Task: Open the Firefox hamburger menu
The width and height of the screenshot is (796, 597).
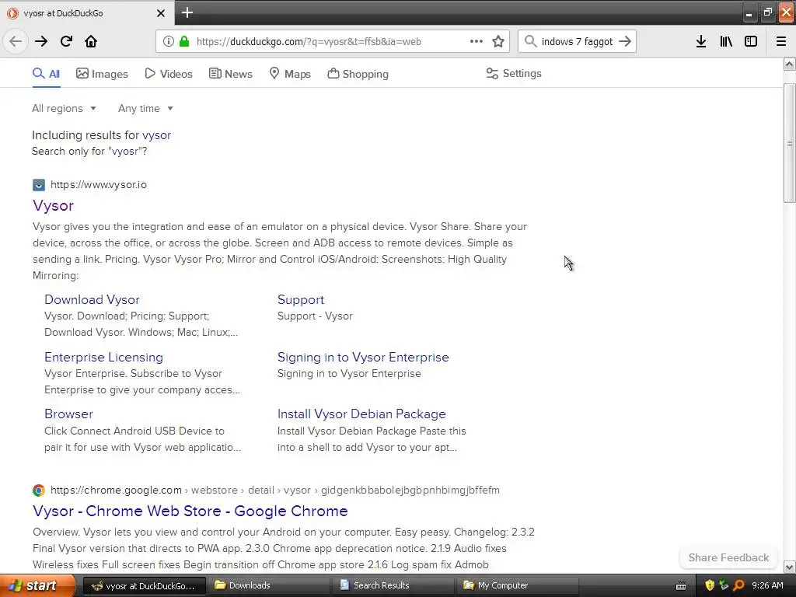Action: pos(781,41)
